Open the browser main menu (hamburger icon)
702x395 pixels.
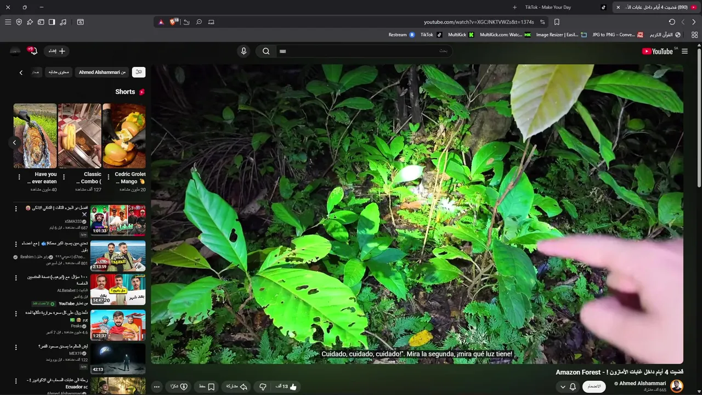(8, 22)
